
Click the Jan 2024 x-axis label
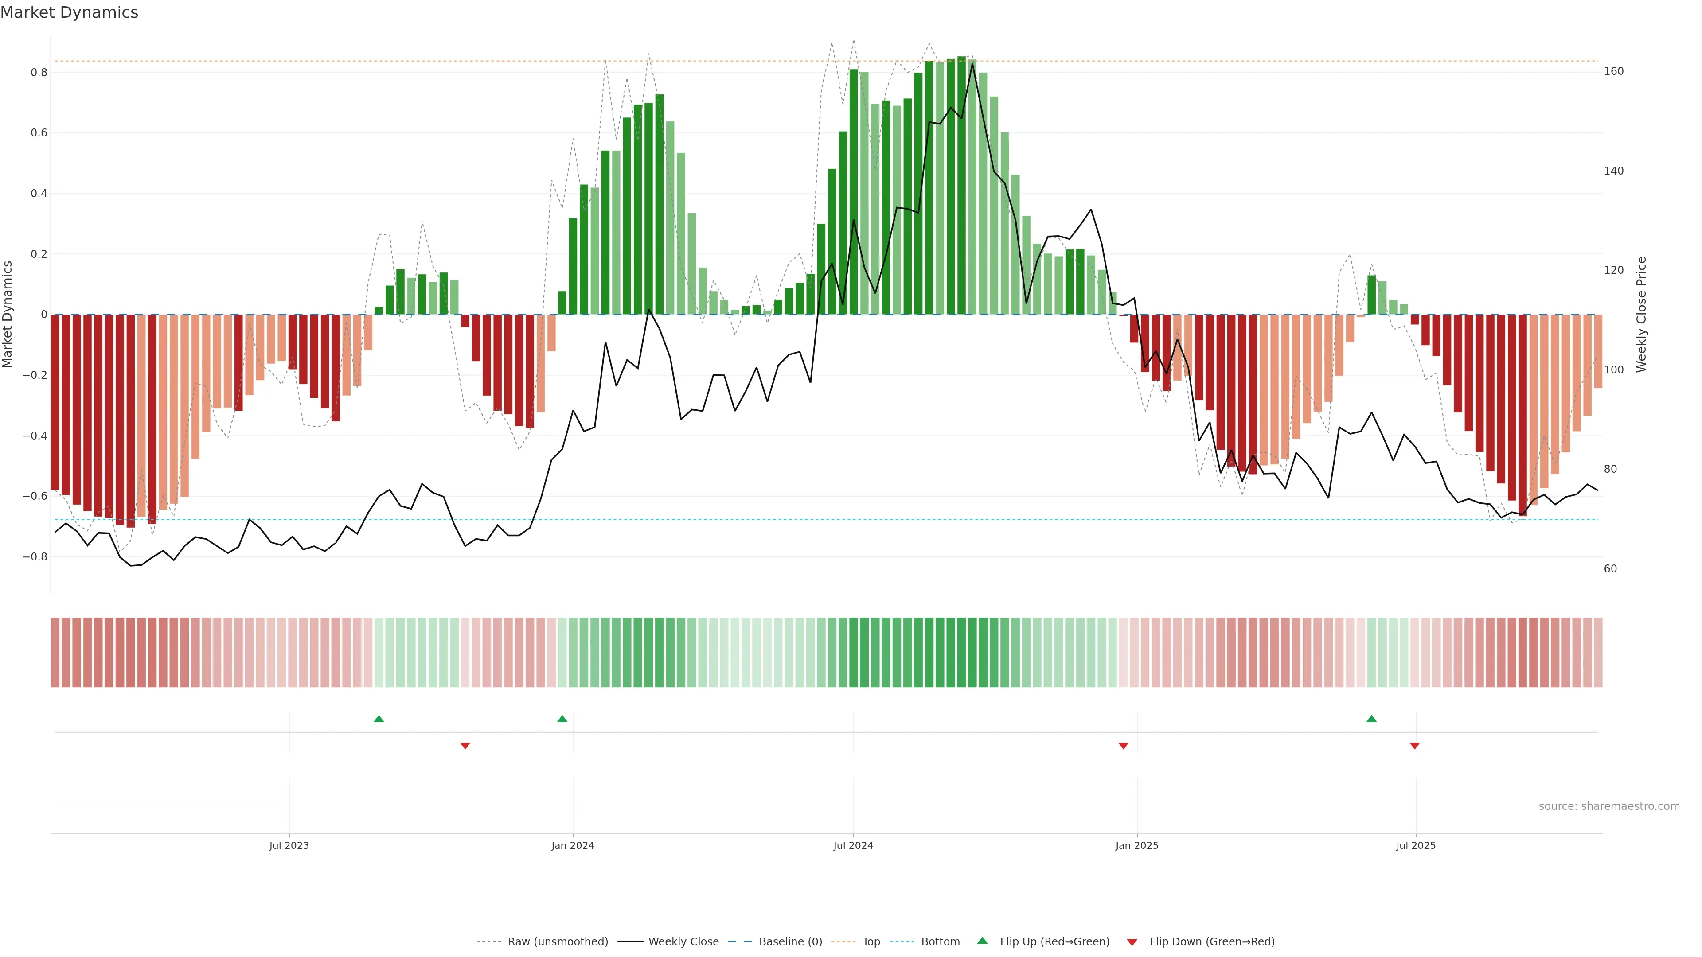573,845
